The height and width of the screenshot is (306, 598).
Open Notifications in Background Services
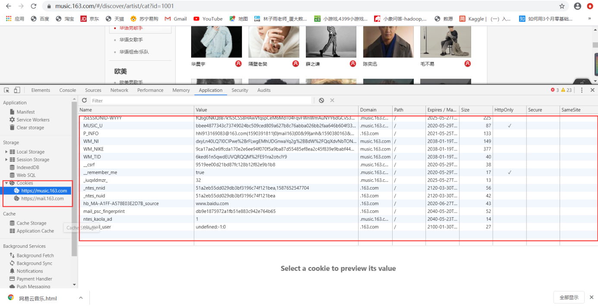click(30, 271)
